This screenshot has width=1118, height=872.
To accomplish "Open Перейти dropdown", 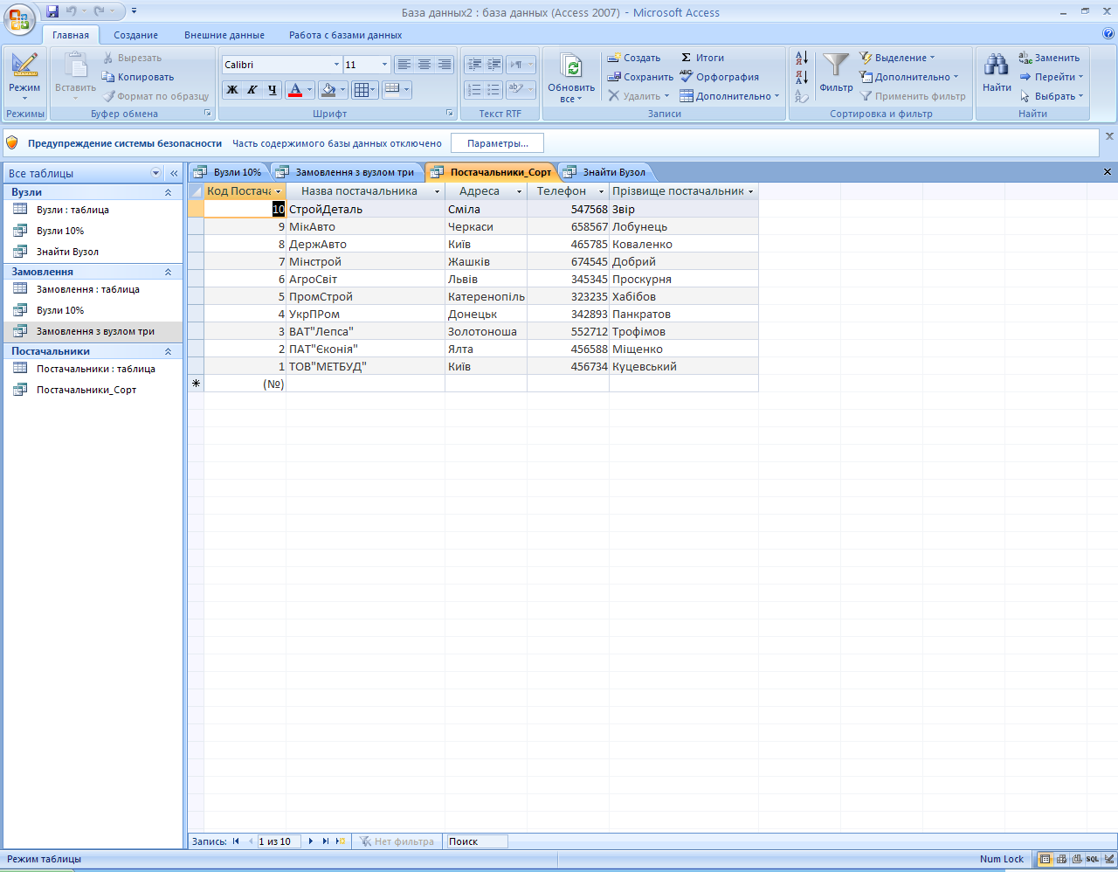I will [1051, 77].
